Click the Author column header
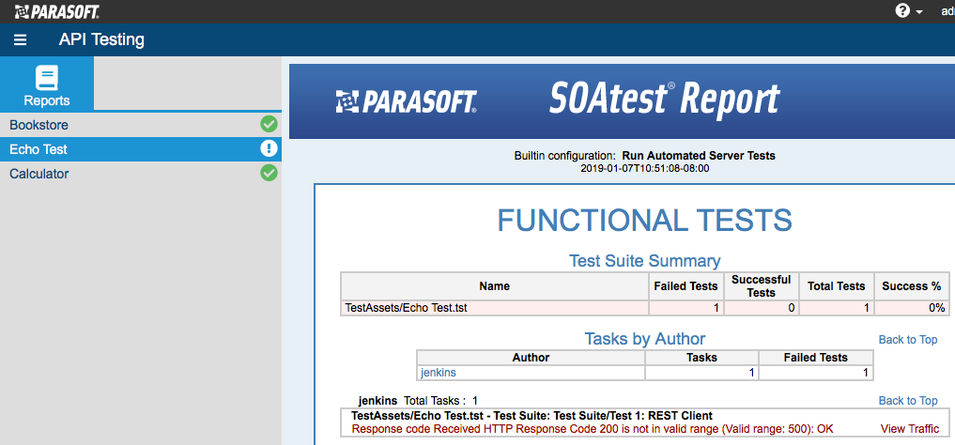Image resolution: width=955 pixels, height=445 pixels. [x=531, y=358]
